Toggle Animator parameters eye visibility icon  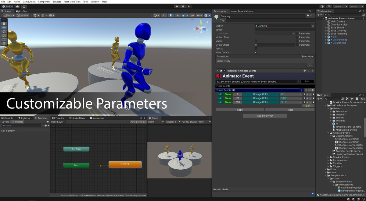click(x=48, y=122)
